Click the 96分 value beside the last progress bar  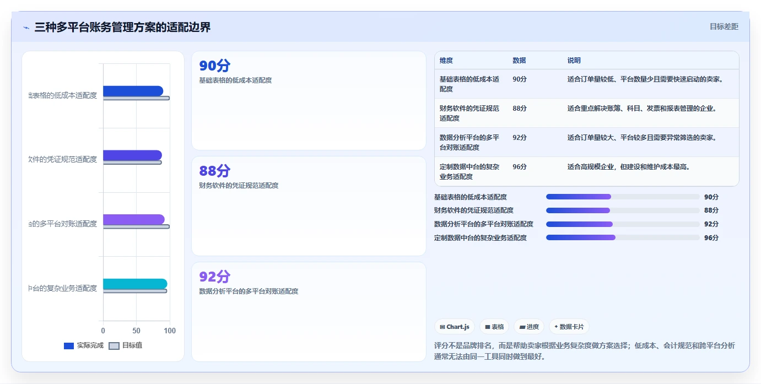(x=711, y=238)
